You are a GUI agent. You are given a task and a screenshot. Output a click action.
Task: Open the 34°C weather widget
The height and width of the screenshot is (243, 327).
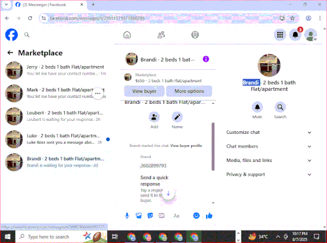(259, 236)
